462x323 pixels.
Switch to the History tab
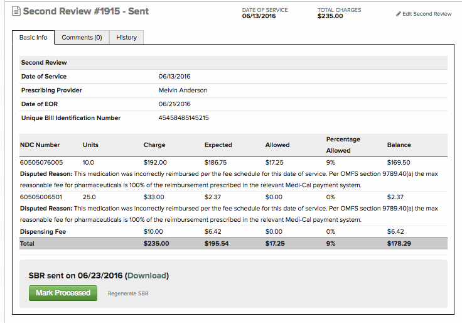click(126, 38)
